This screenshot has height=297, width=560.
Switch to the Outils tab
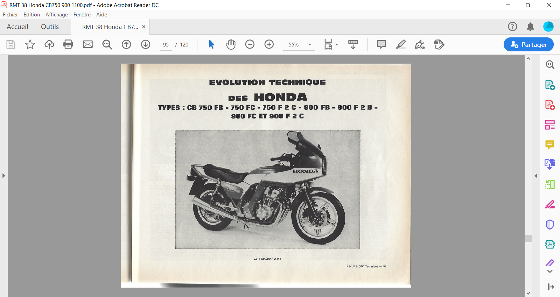50,27
